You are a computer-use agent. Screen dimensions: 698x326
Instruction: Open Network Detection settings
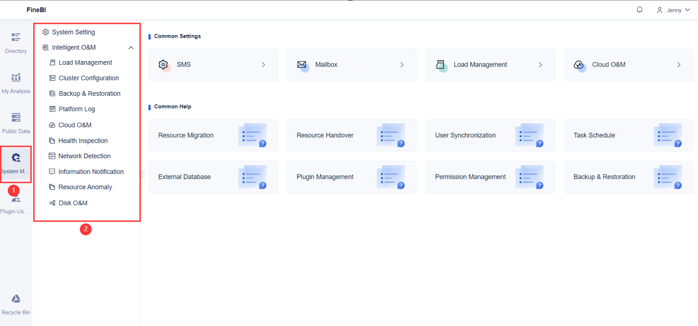[84, 155]
